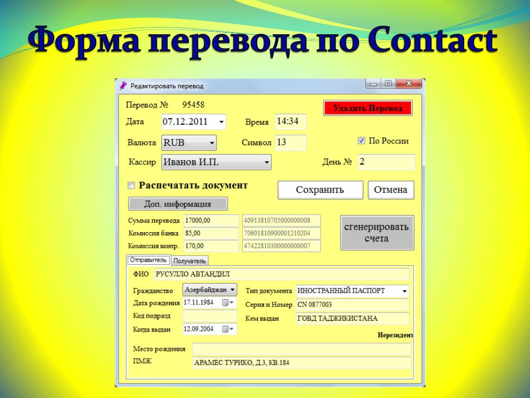Click the Сумма перевода field 17000,00

click(211, 220)
